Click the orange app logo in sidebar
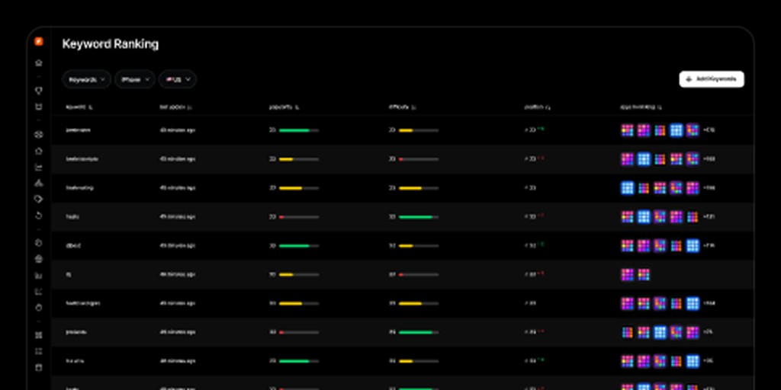 click(39, 42)
